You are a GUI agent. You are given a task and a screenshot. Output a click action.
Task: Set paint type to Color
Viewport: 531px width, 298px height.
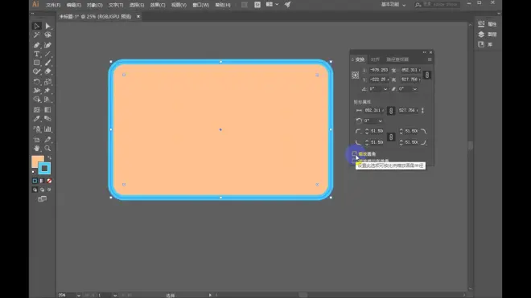(x=35, y=181)
